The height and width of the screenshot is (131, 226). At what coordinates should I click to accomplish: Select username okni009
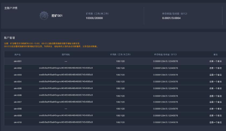18,116
